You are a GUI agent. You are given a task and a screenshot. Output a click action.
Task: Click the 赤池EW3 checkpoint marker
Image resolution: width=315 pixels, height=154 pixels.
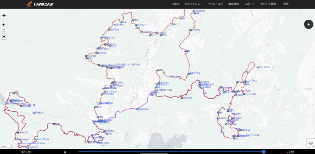point(182,98)
